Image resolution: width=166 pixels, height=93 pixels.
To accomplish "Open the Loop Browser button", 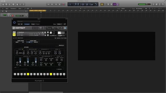I will (x=160, y=4).
